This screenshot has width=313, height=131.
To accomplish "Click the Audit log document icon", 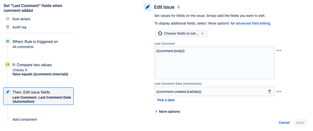I will coord(8,27).
